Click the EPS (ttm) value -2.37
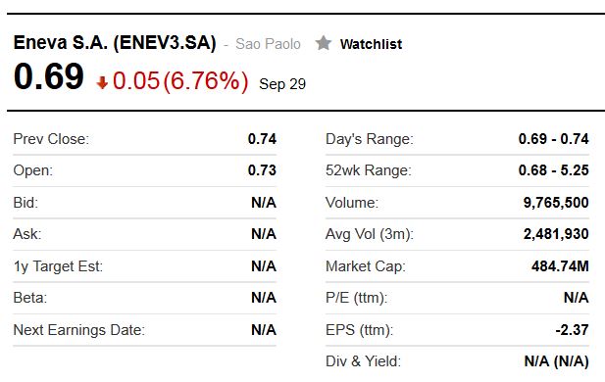Viewport: 605px width, 382px height. point(573,330)
